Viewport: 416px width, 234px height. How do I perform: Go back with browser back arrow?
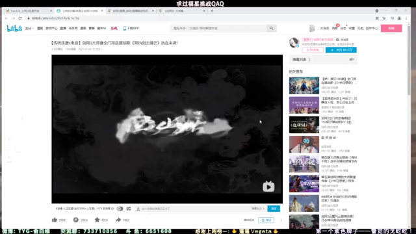pos(6,18)
